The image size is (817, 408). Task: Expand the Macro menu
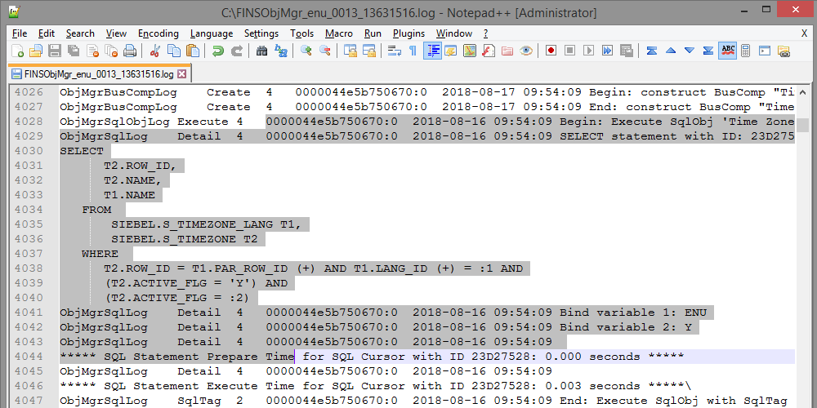tap(339, 33)
